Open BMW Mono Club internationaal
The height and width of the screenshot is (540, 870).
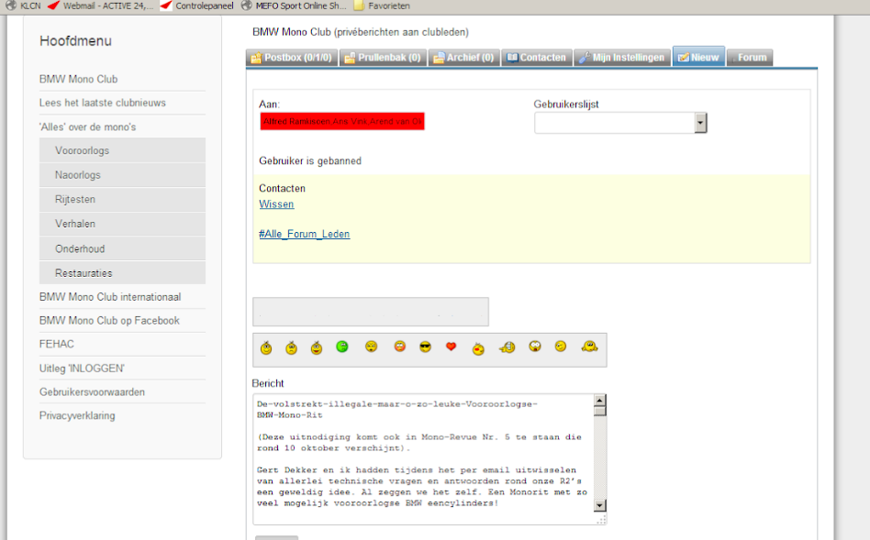(x=110, y=297)
